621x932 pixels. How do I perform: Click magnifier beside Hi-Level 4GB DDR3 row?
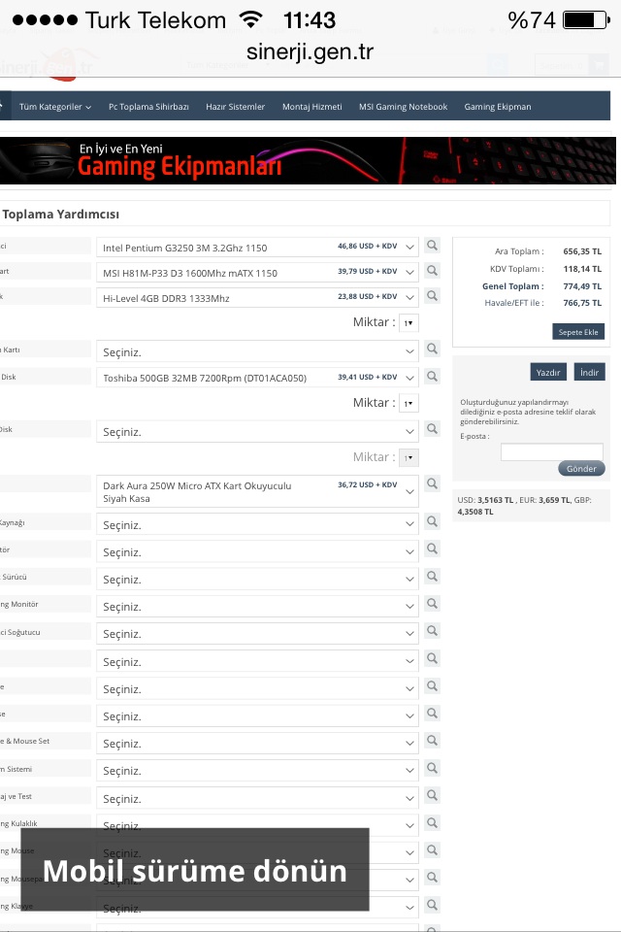click(x=433, y=296)
